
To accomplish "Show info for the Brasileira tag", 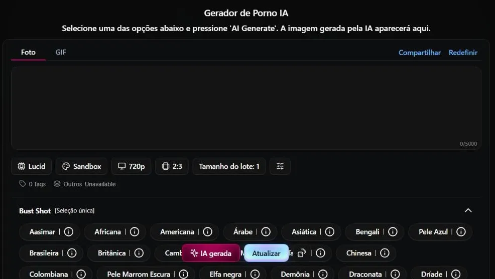I will [x=72, y=253].
